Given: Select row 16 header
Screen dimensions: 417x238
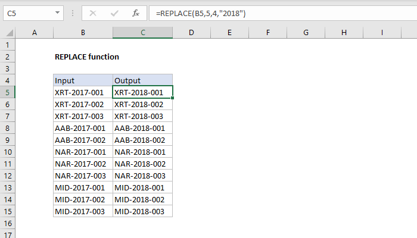Looking at the screenshot, I should tap(7, 223).
